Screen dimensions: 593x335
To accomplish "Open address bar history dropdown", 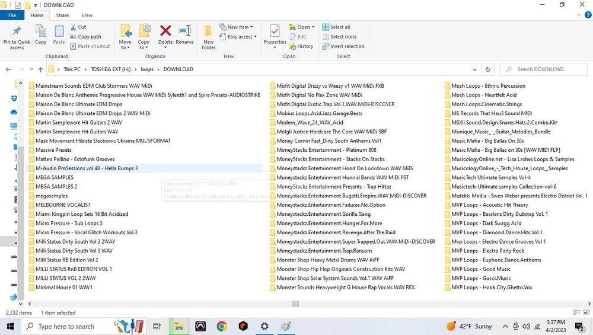I will (x=474, y=69).
